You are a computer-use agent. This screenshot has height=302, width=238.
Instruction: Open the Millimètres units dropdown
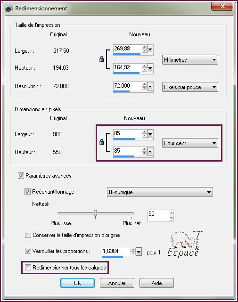190,60
